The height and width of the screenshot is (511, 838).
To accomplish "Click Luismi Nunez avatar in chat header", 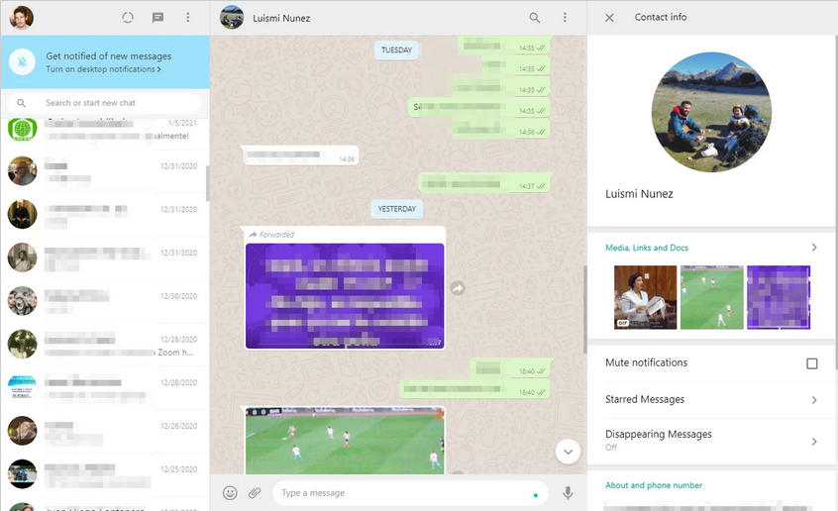I will tap(232, 18).
